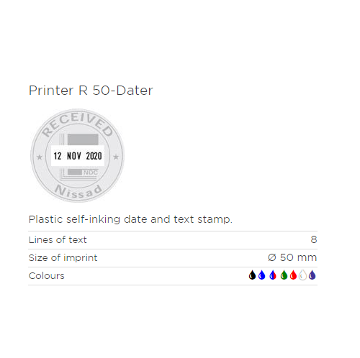Select the Lines of text label
360x358 pixels.
pos(58,240)
